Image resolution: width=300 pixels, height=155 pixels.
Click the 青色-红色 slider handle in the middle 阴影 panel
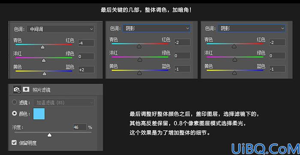(x=139, y=46)
